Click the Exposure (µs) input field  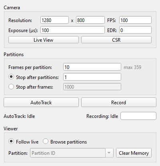[72, 30]
